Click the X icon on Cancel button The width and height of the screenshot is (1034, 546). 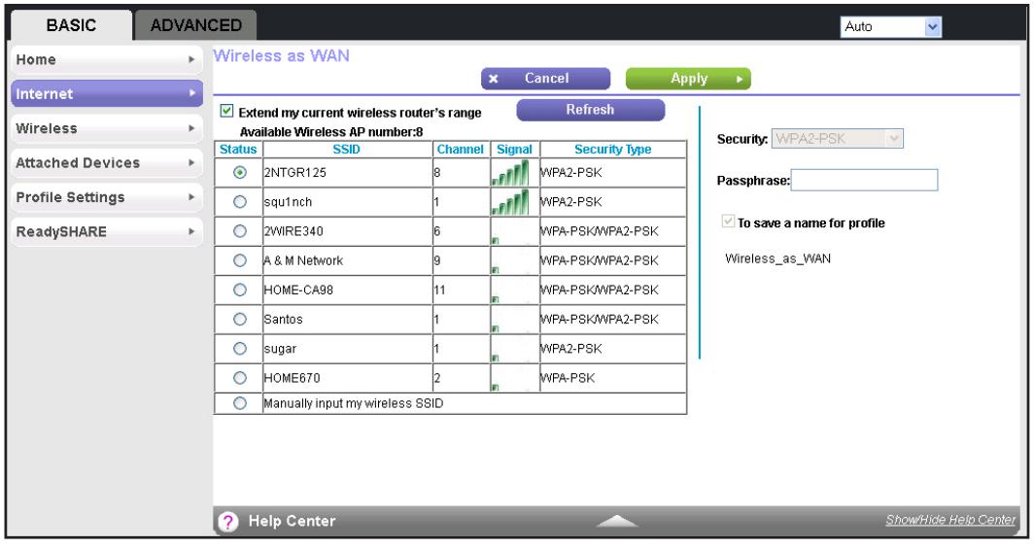[494, 79]
